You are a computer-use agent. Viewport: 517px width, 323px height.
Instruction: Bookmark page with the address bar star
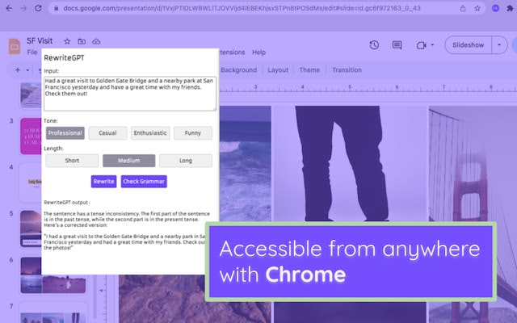pyautogui.click(x=477, y=9)
